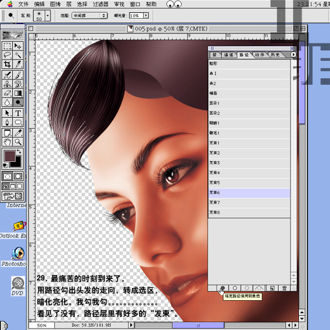Screen dimensions: 330x330
Task: Select the Hand tool
Action: pos(7,142)
